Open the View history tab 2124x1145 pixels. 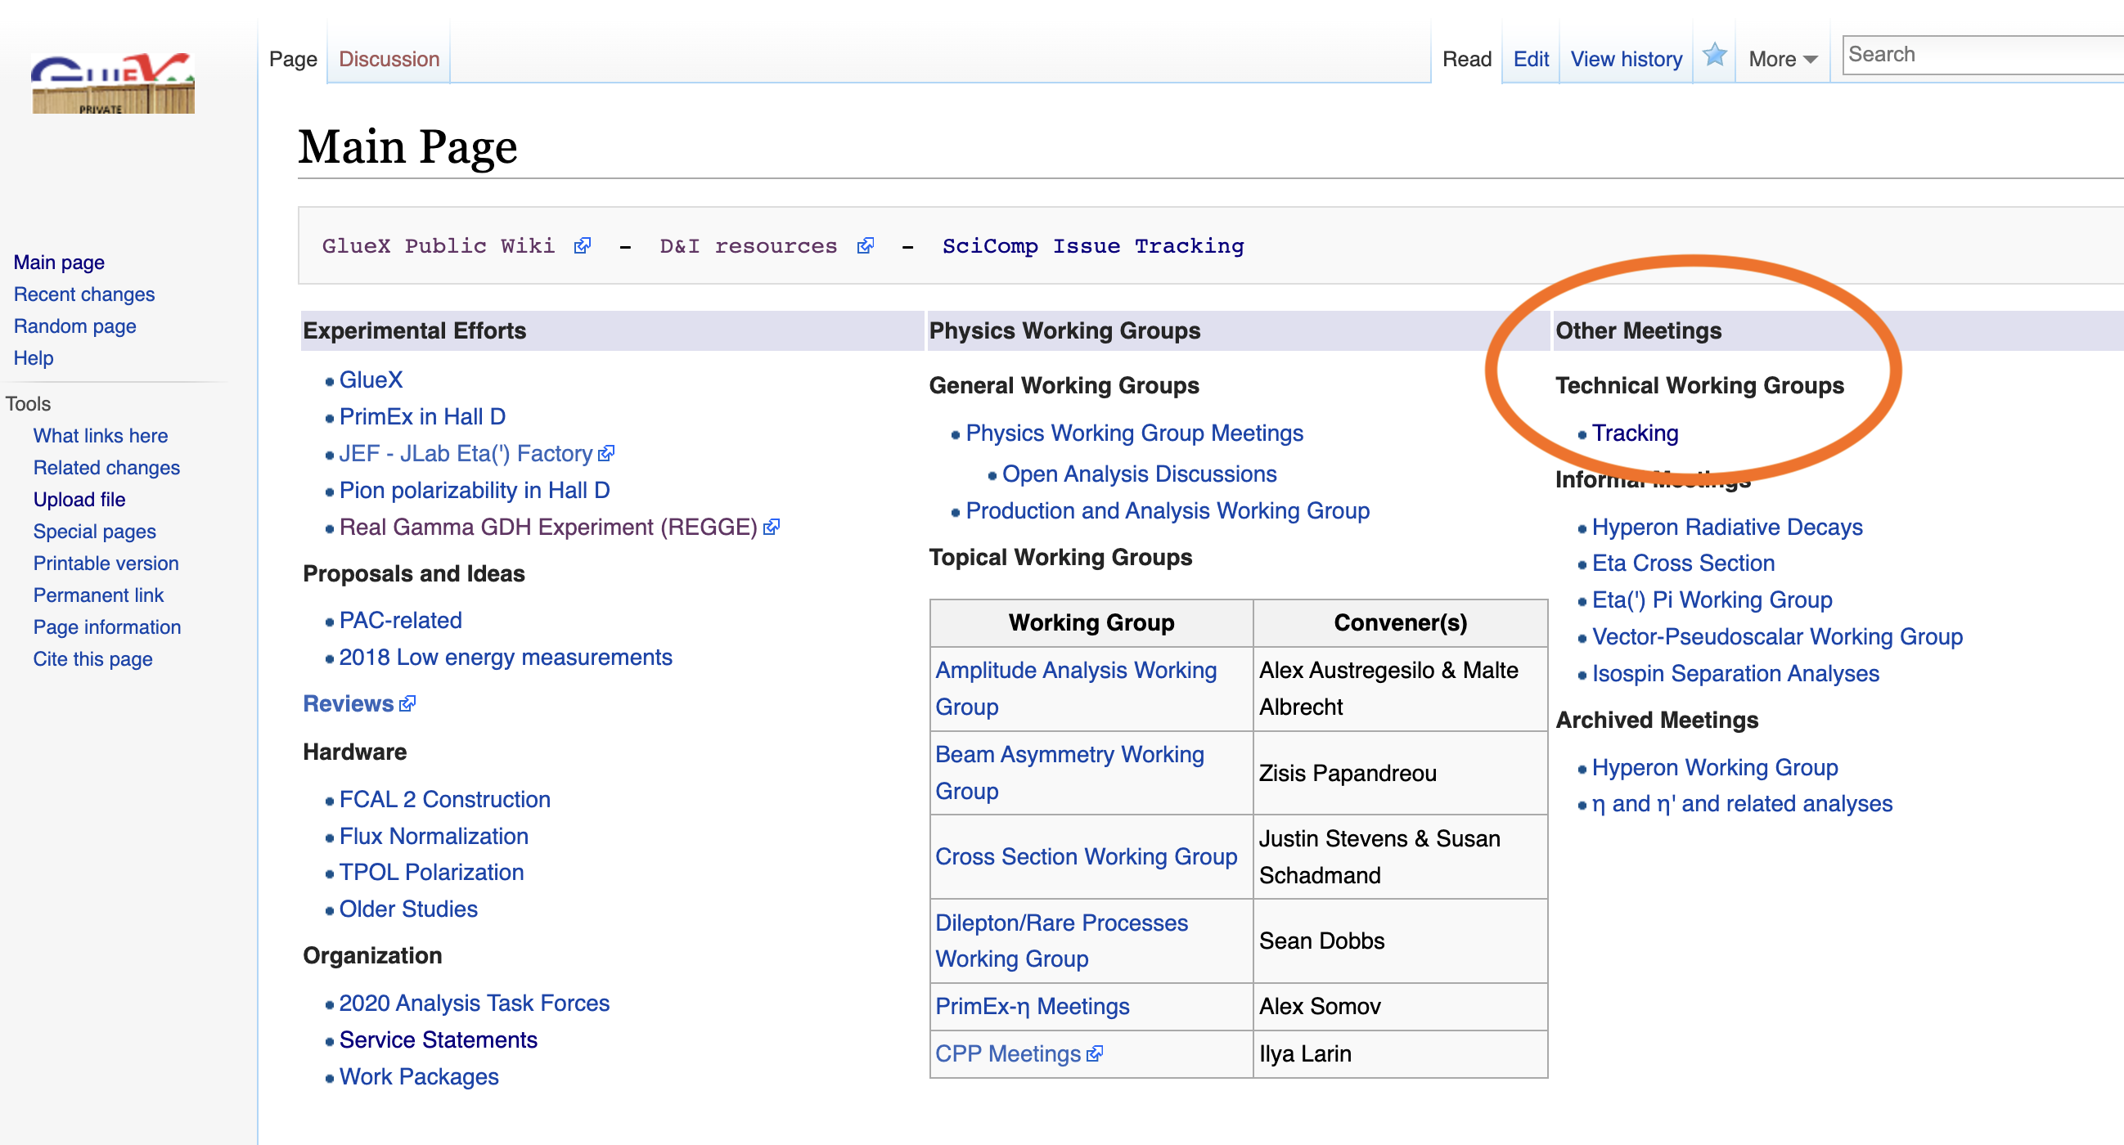(x=1625, y=60)
